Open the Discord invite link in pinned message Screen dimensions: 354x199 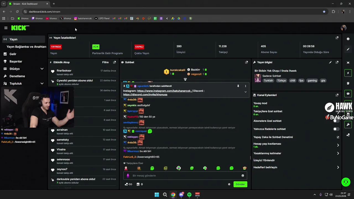pos(145,95)
